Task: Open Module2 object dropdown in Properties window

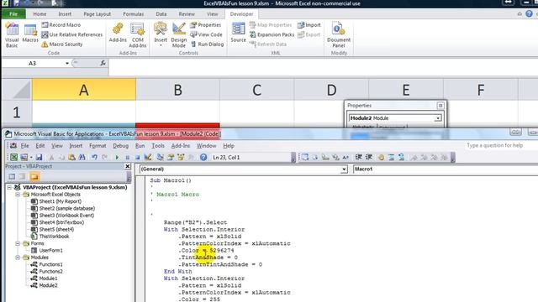Action: [438, 118]
